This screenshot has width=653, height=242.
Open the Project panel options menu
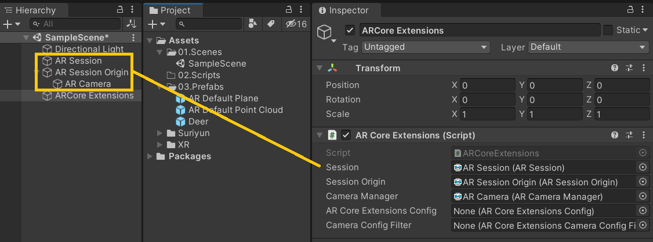(x=301, y=10)
